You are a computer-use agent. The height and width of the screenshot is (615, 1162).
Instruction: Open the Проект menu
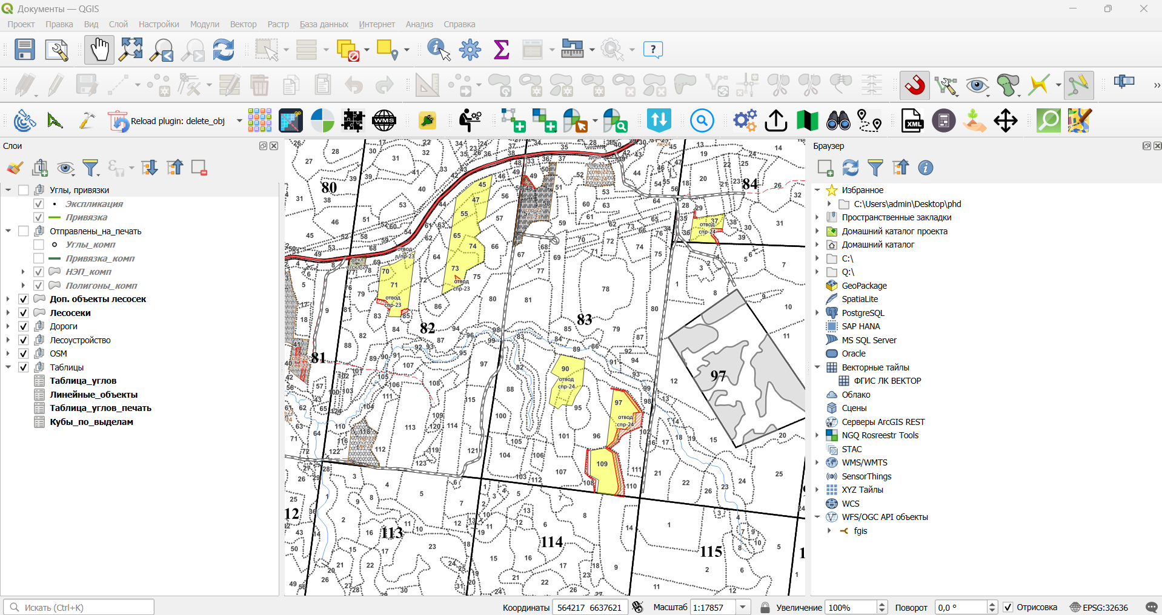tap(21, 24)
